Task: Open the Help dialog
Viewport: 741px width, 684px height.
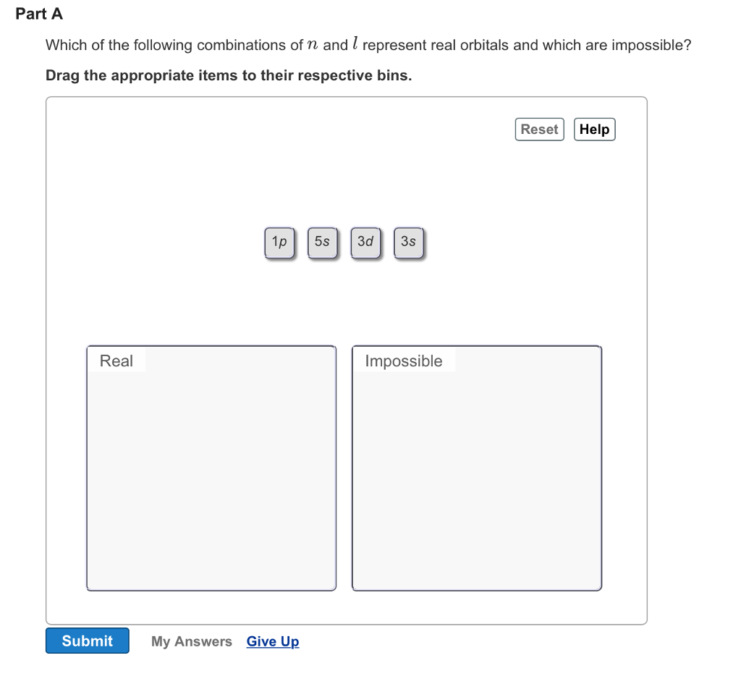Action: (594, 129)
